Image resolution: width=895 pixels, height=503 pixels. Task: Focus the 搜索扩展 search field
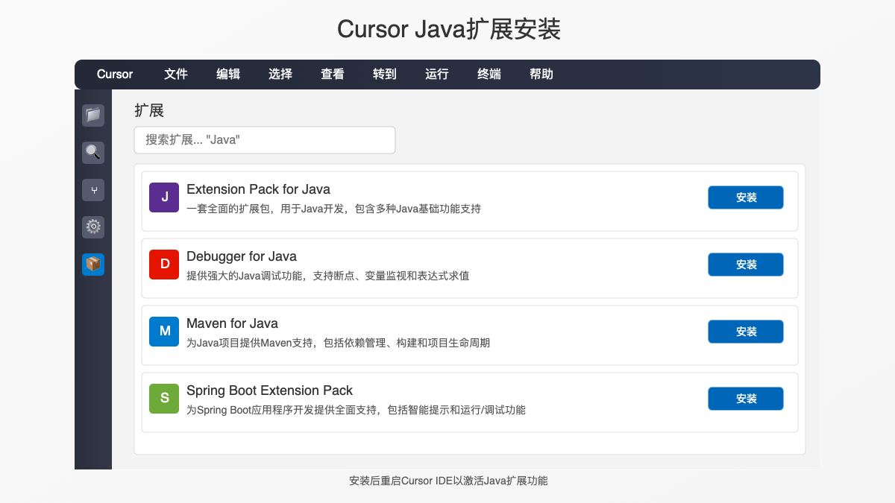pos(265,140)
